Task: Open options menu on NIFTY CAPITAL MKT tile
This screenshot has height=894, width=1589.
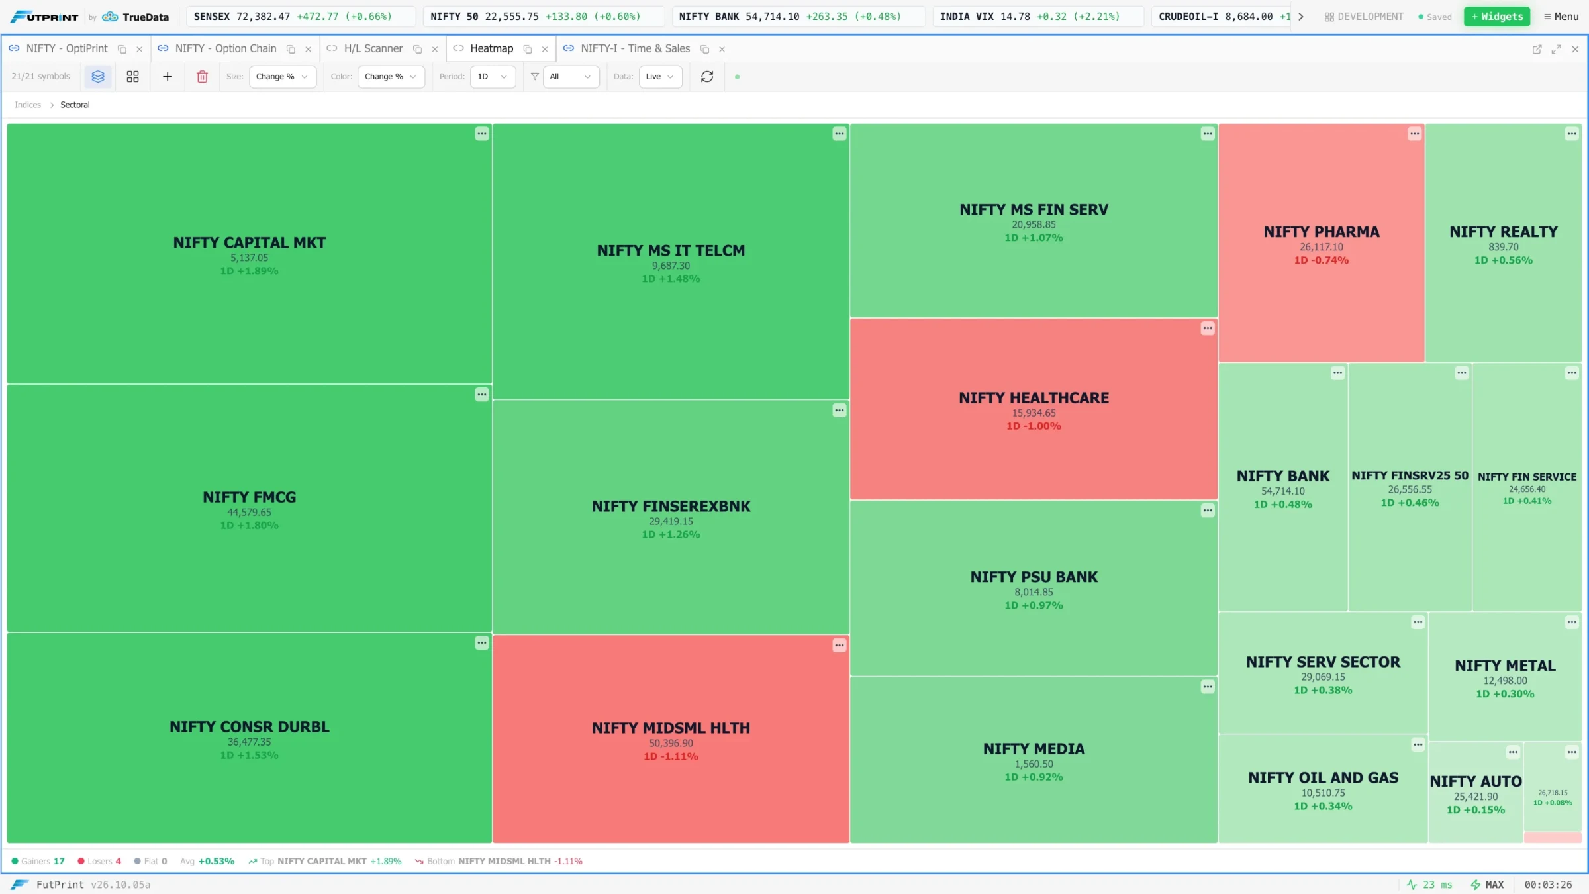Action: [x=482, y=134]
